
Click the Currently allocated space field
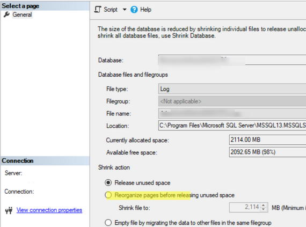pos(267,140)
